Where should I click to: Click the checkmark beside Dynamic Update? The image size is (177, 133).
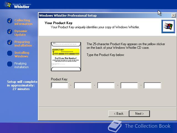tap(10, 32)
